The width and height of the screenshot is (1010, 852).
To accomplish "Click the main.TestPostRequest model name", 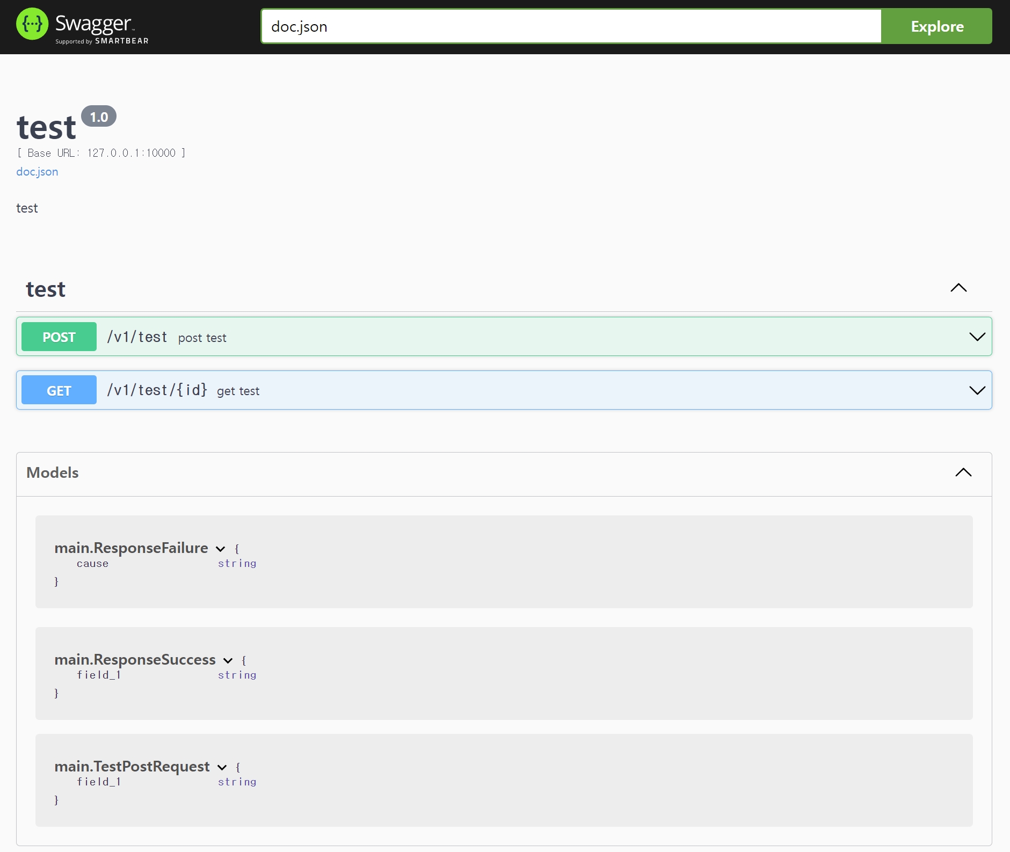I will point(132,767).
